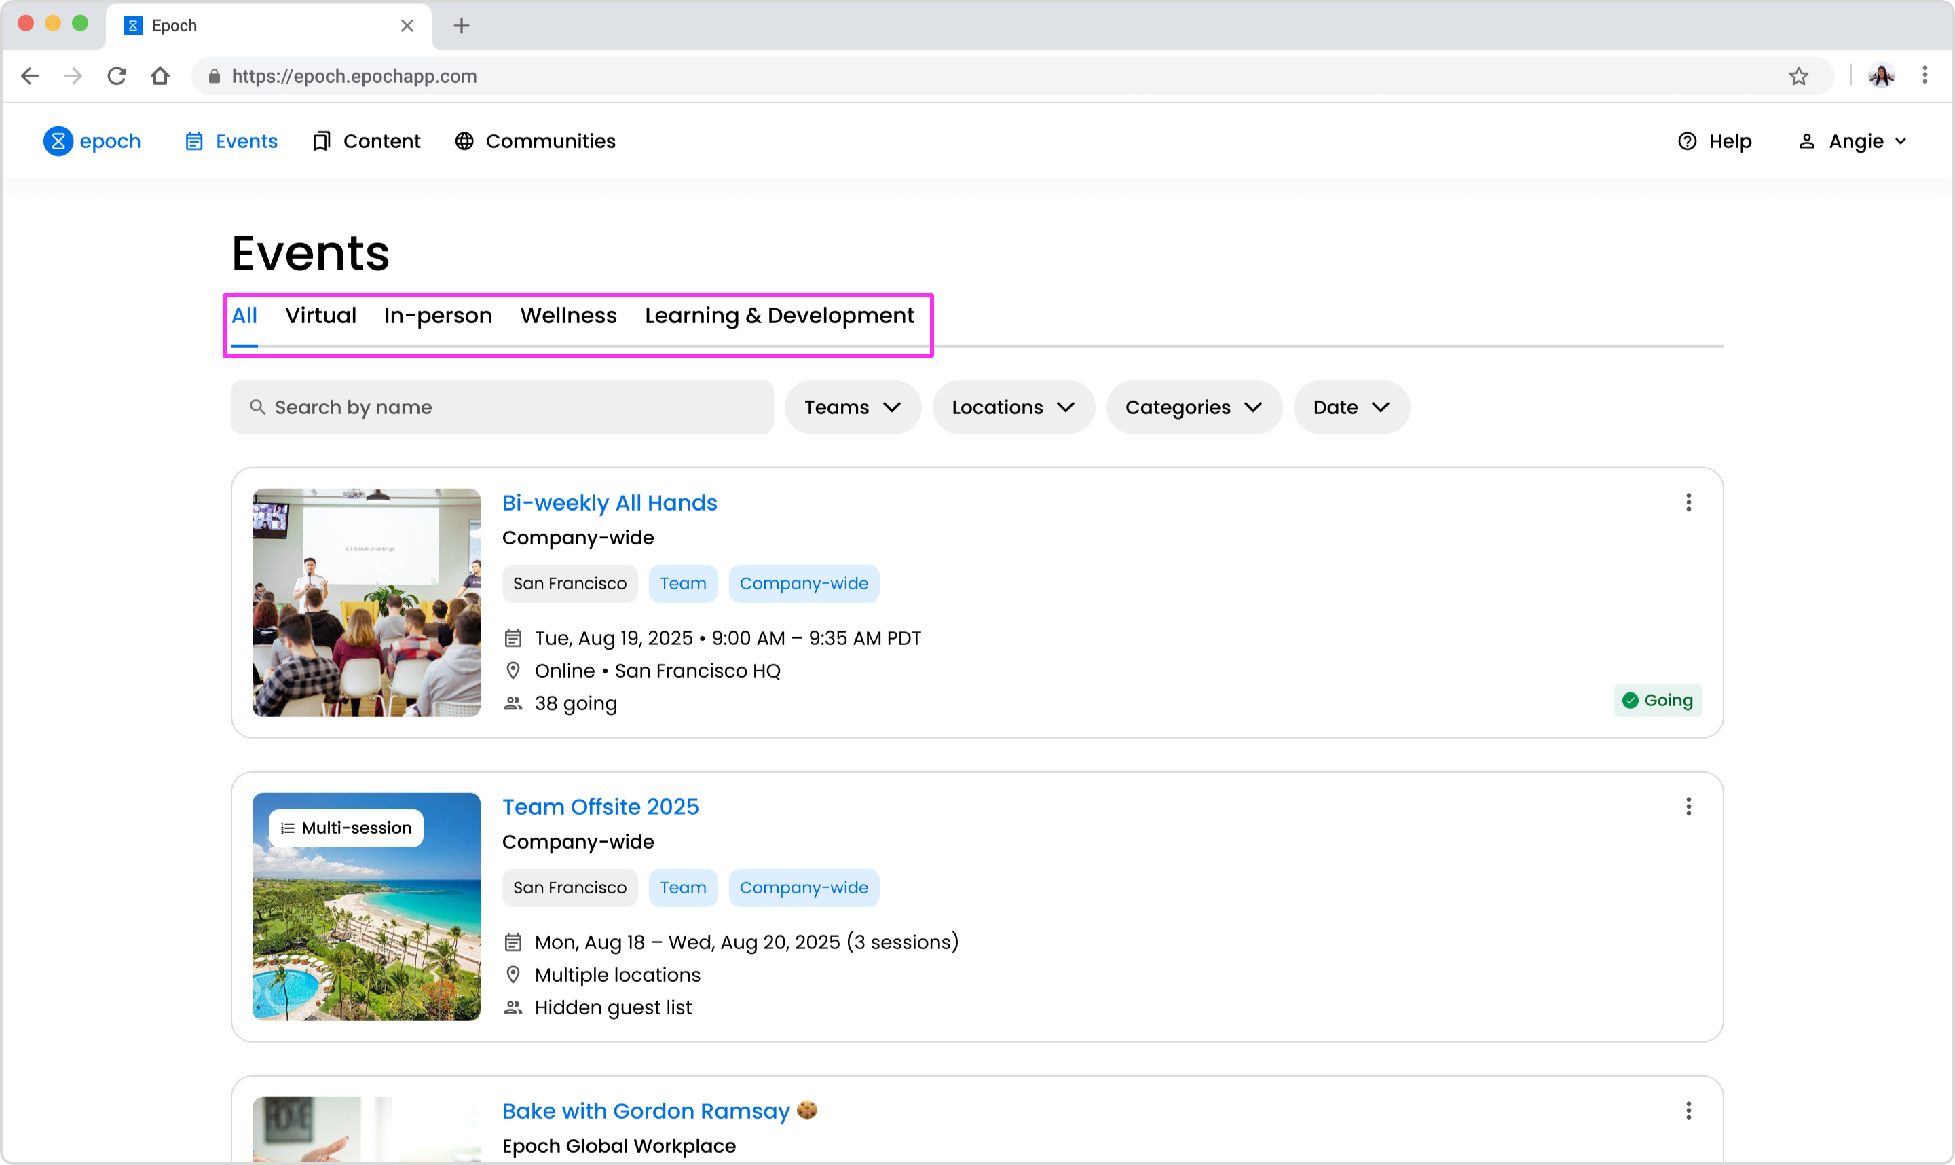Expand the Categories filter dropdown

(x=1194, y=407)
